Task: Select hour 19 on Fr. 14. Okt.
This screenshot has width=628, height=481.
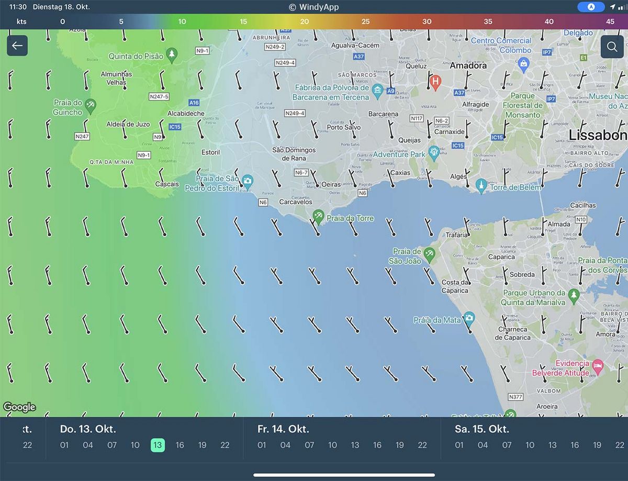Action: click(x=400, y=445)
